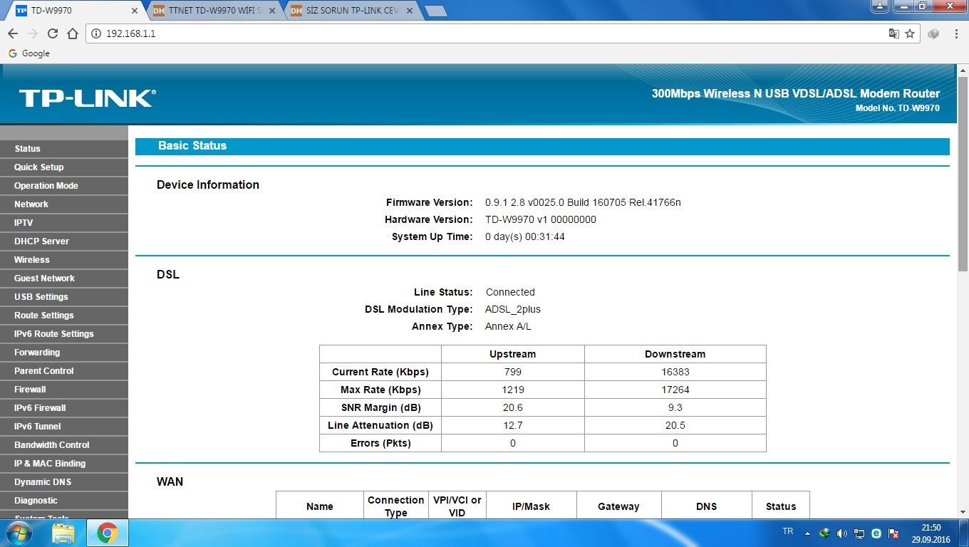
Task: Open the Windows Start menu
Action: click(19, 533)
